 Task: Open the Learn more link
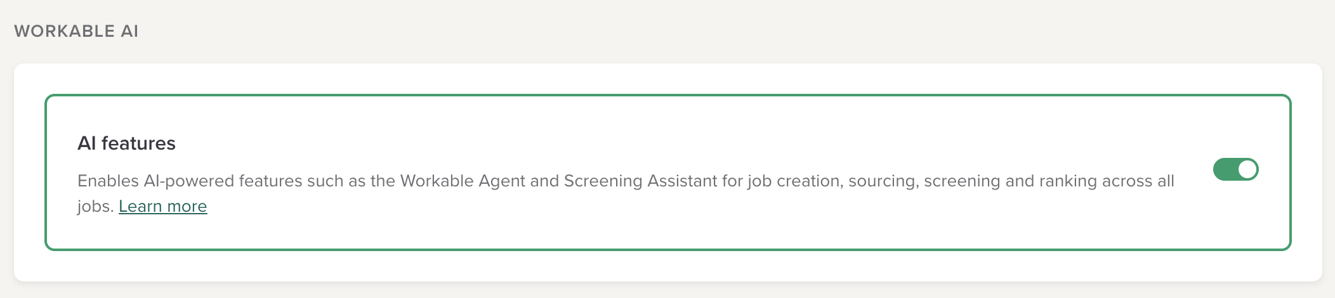[162, 207]
